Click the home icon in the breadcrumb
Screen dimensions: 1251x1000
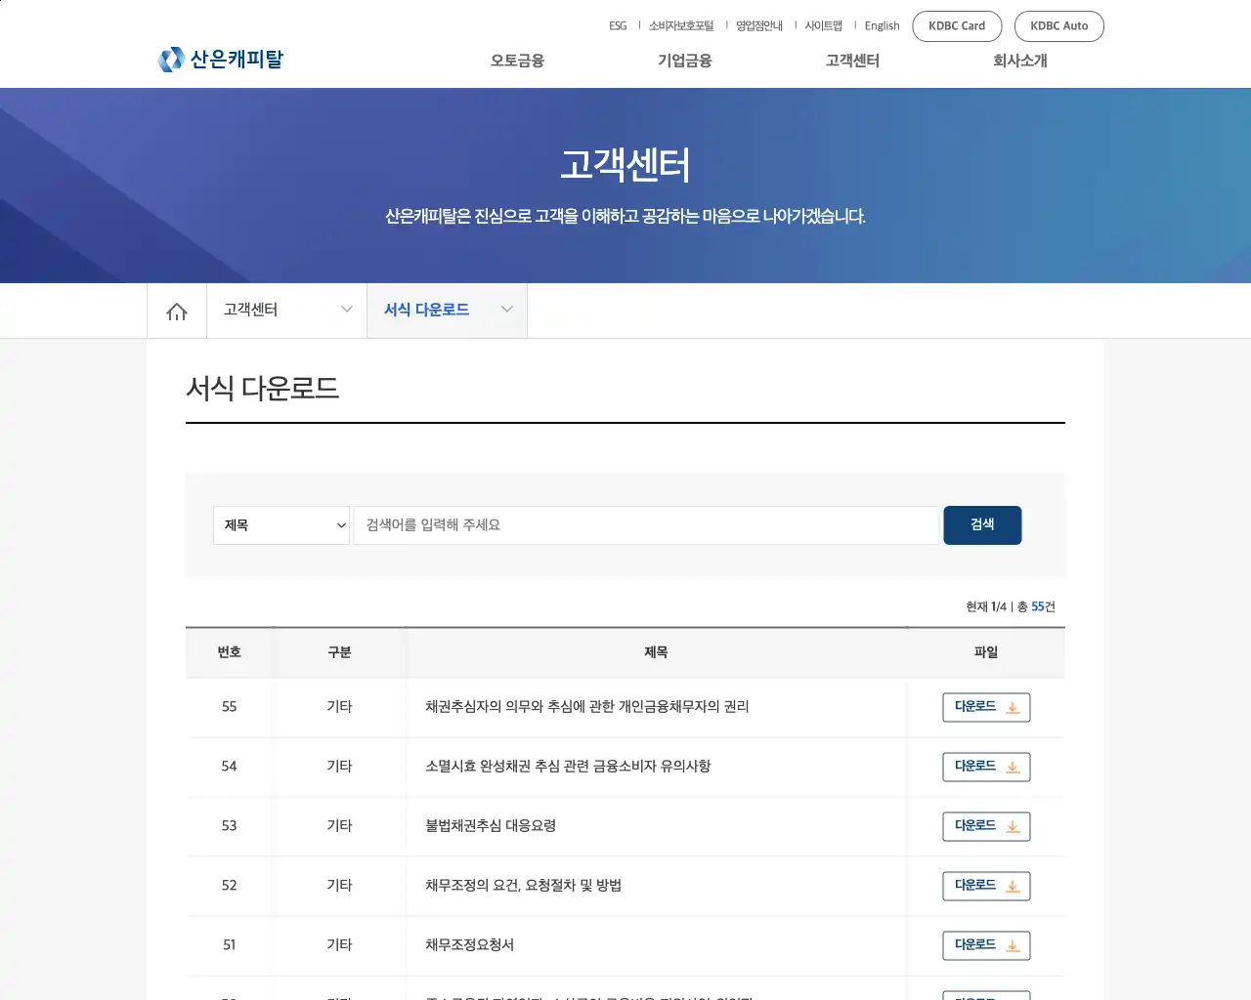[x=176, y=311]
